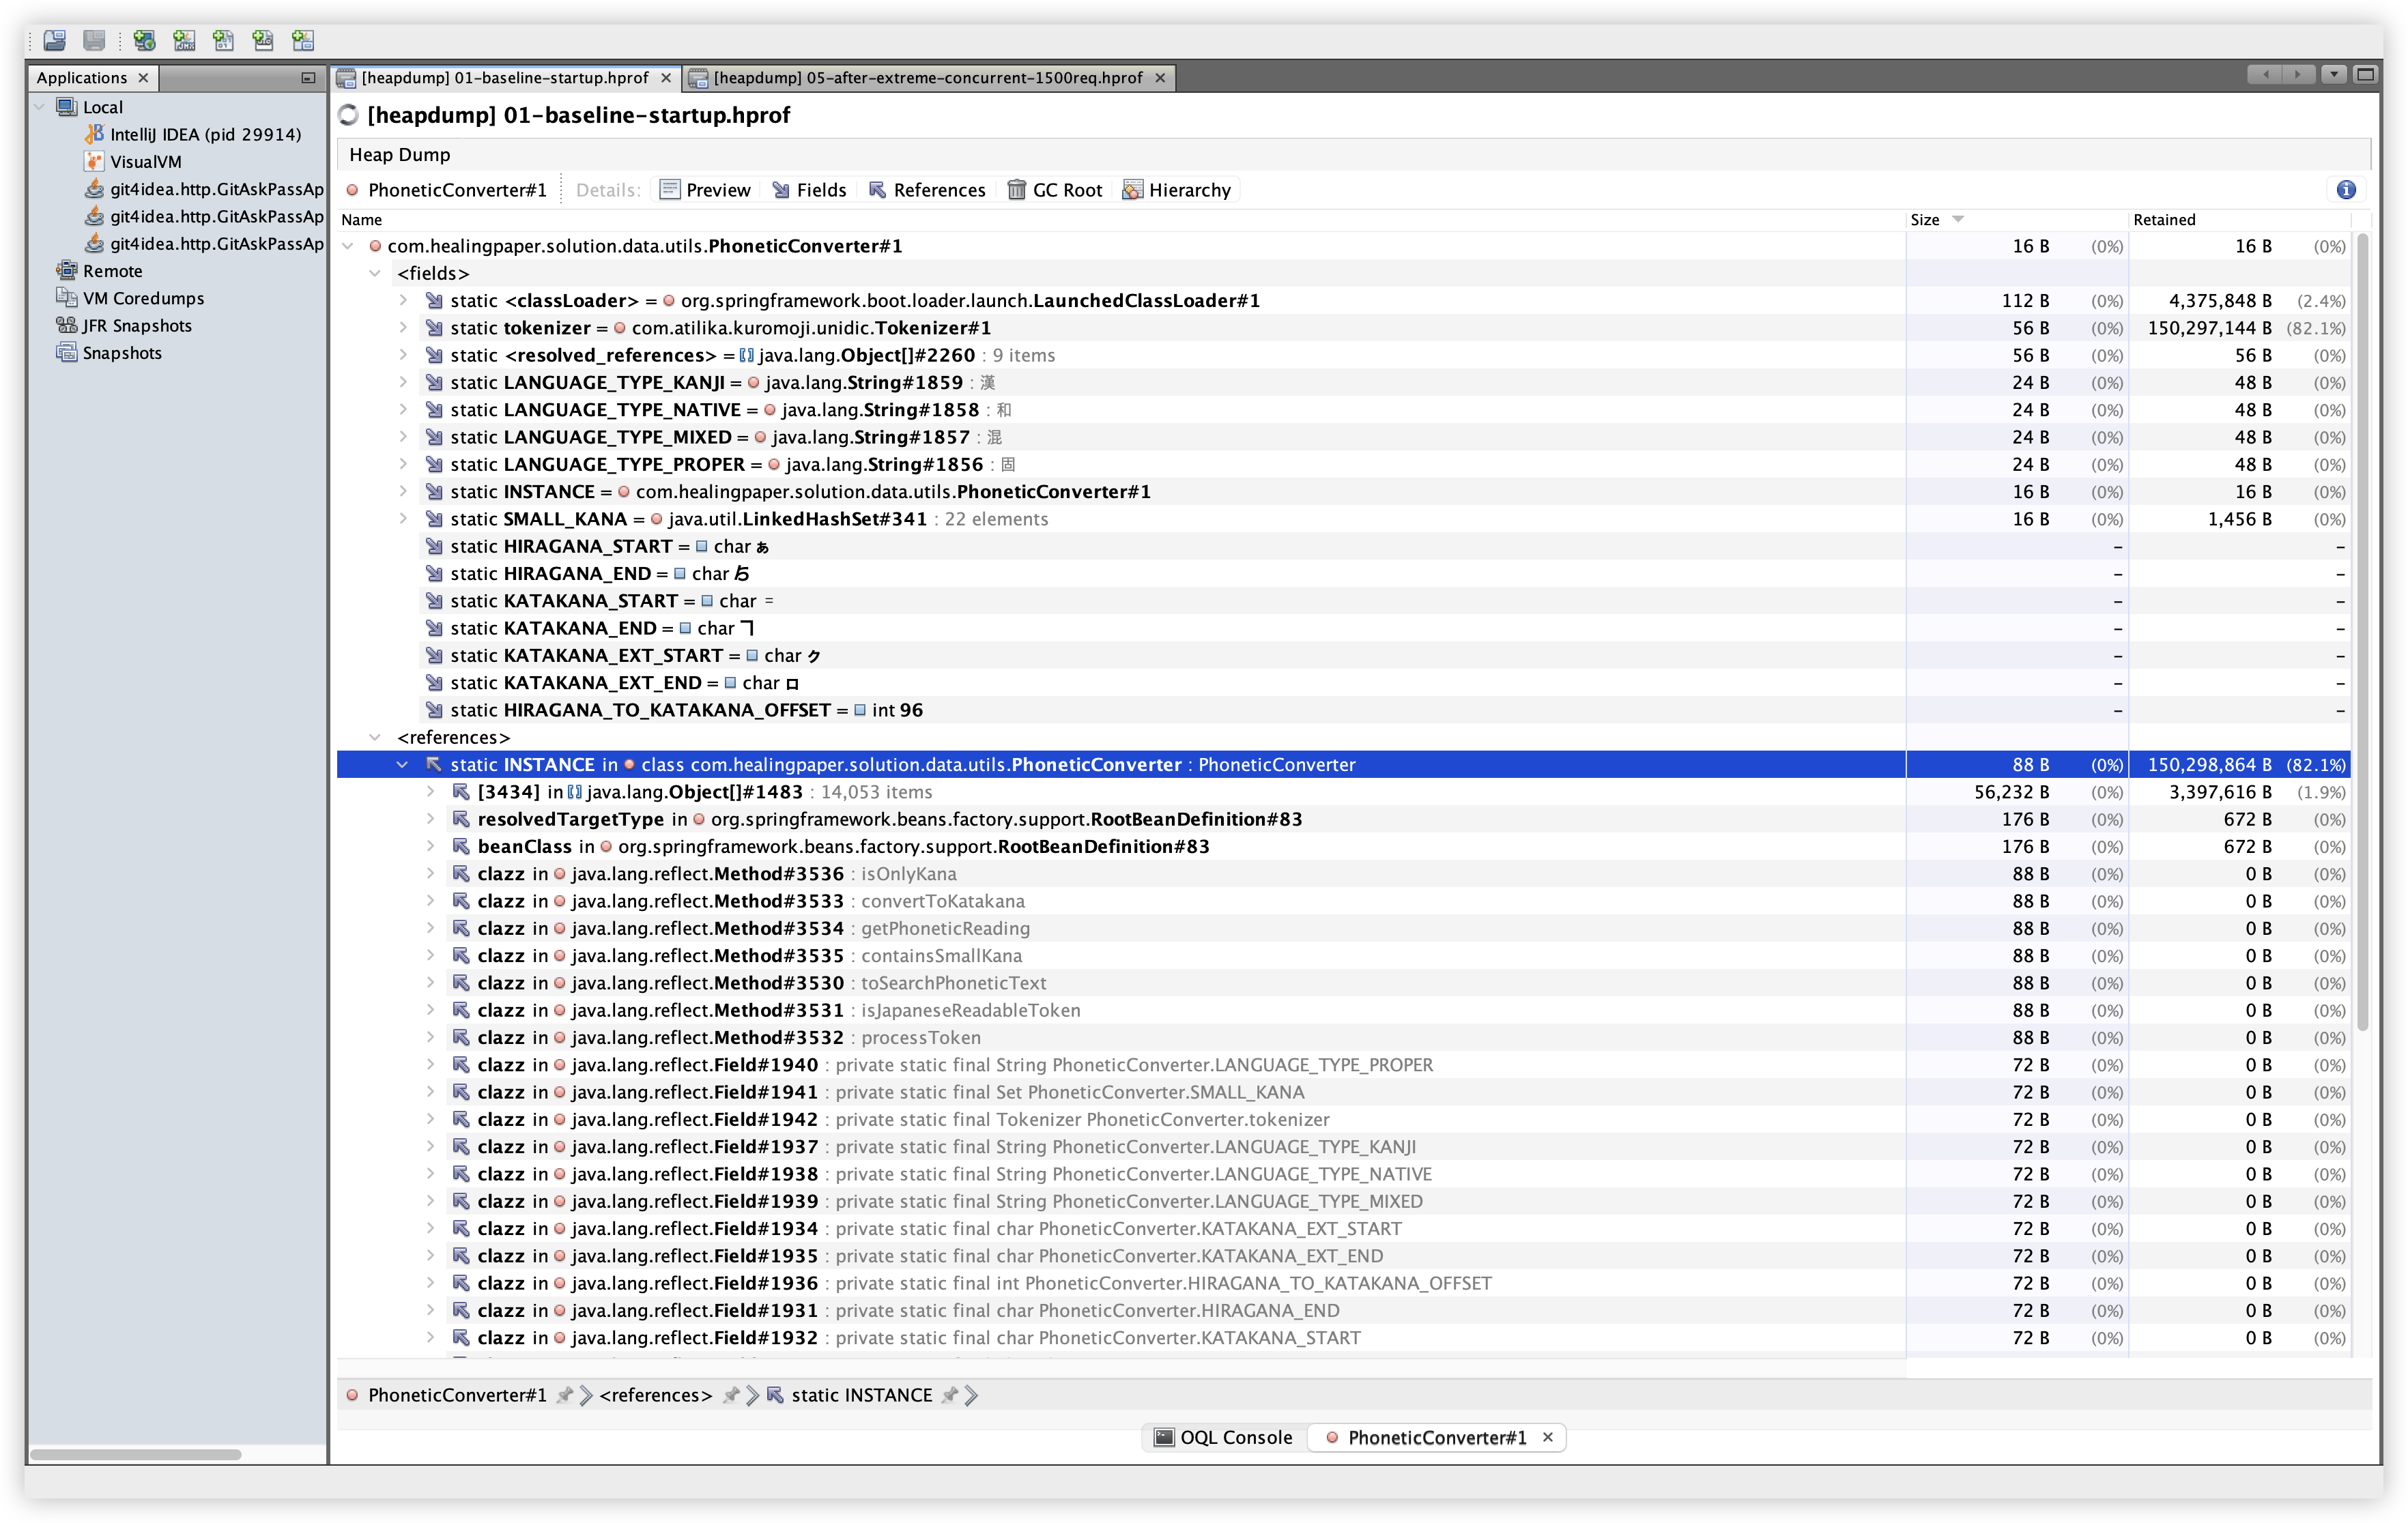Open the heap dump info icon
Image resolution: width=2408 pixels, height=1523 pixels.
[x=2345, y=189]
